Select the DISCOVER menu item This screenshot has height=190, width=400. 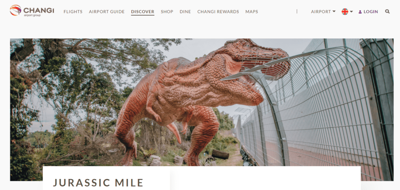[x=142, y=12]
